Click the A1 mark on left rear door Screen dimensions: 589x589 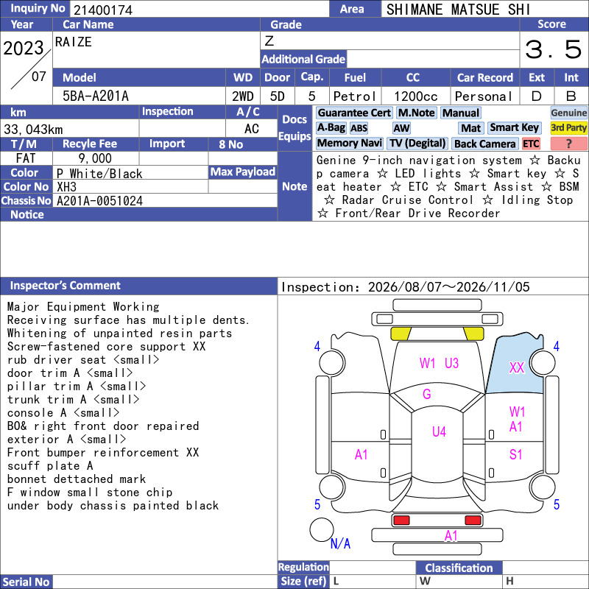coord(361,454)
